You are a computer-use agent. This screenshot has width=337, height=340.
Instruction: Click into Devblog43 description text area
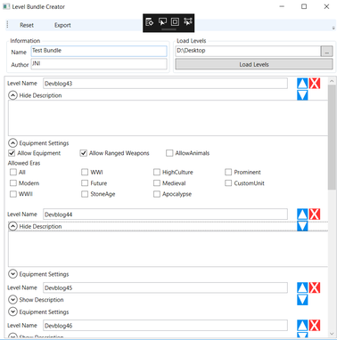point(168,118)
